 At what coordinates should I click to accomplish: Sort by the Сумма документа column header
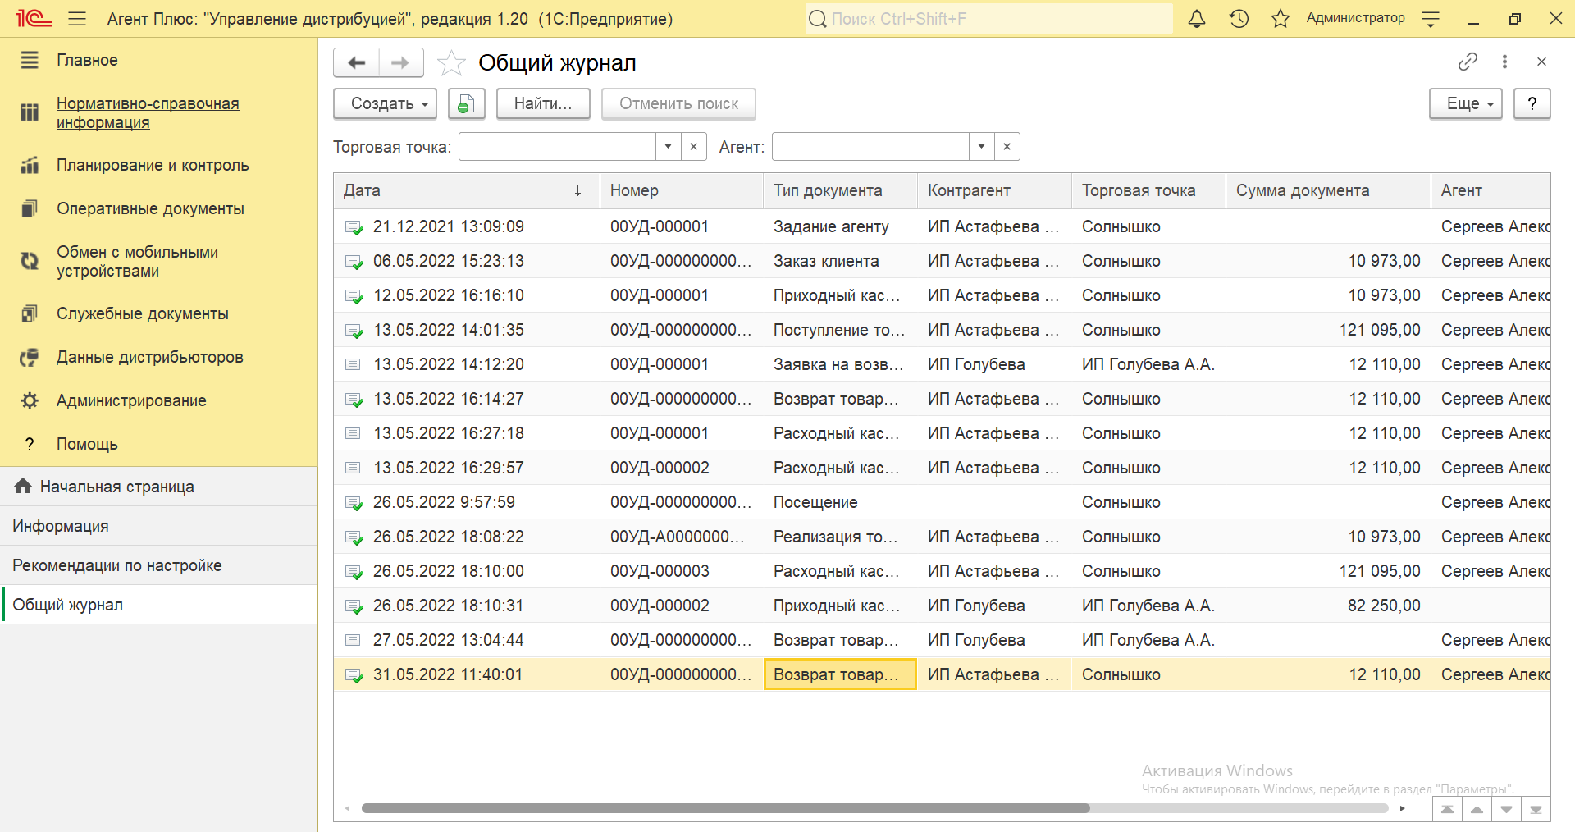point(1302,190)
